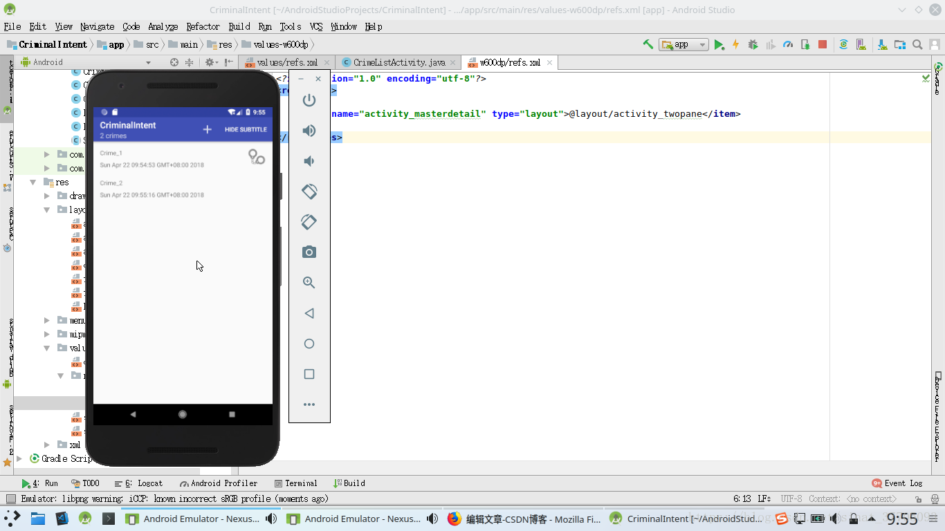Click emulator sidebar overview square icon
945x531 pixels.
[x=309, y=374]
